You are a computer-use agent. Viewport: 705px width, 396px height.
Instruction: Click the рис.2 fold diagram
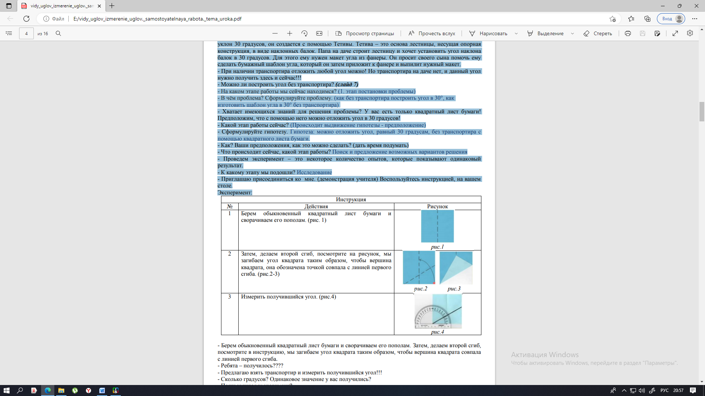coord(419,267)
